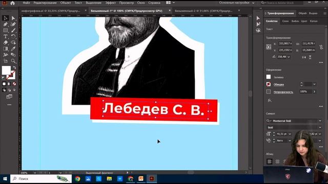Open font family Montserrat Bold dropdown
The width and height of the screenshot is (328, 184).
tap(320, 121)
